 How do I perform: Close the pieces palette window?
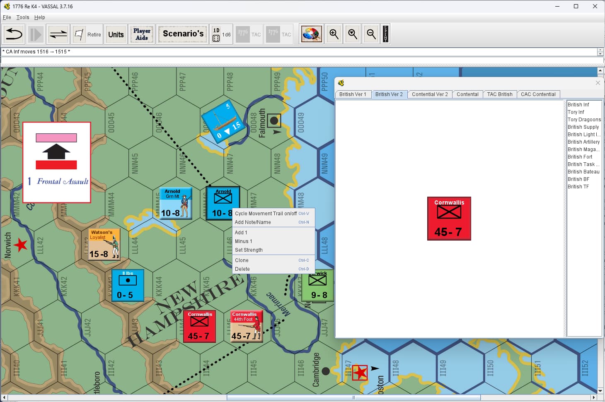click(598, 83)
